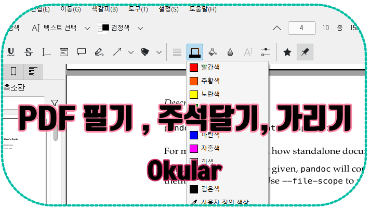Choose 주황색 orange from color list

227,81
